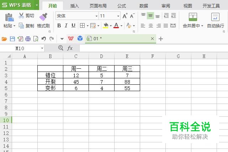Switch to 开始 (Home) tab
Image resolution: width=228 pixels, height=152 pixels.
tap(53, 6)
